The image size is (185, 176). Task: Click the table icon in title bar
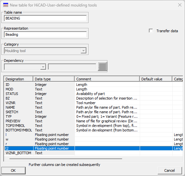[x=6, y=5]
